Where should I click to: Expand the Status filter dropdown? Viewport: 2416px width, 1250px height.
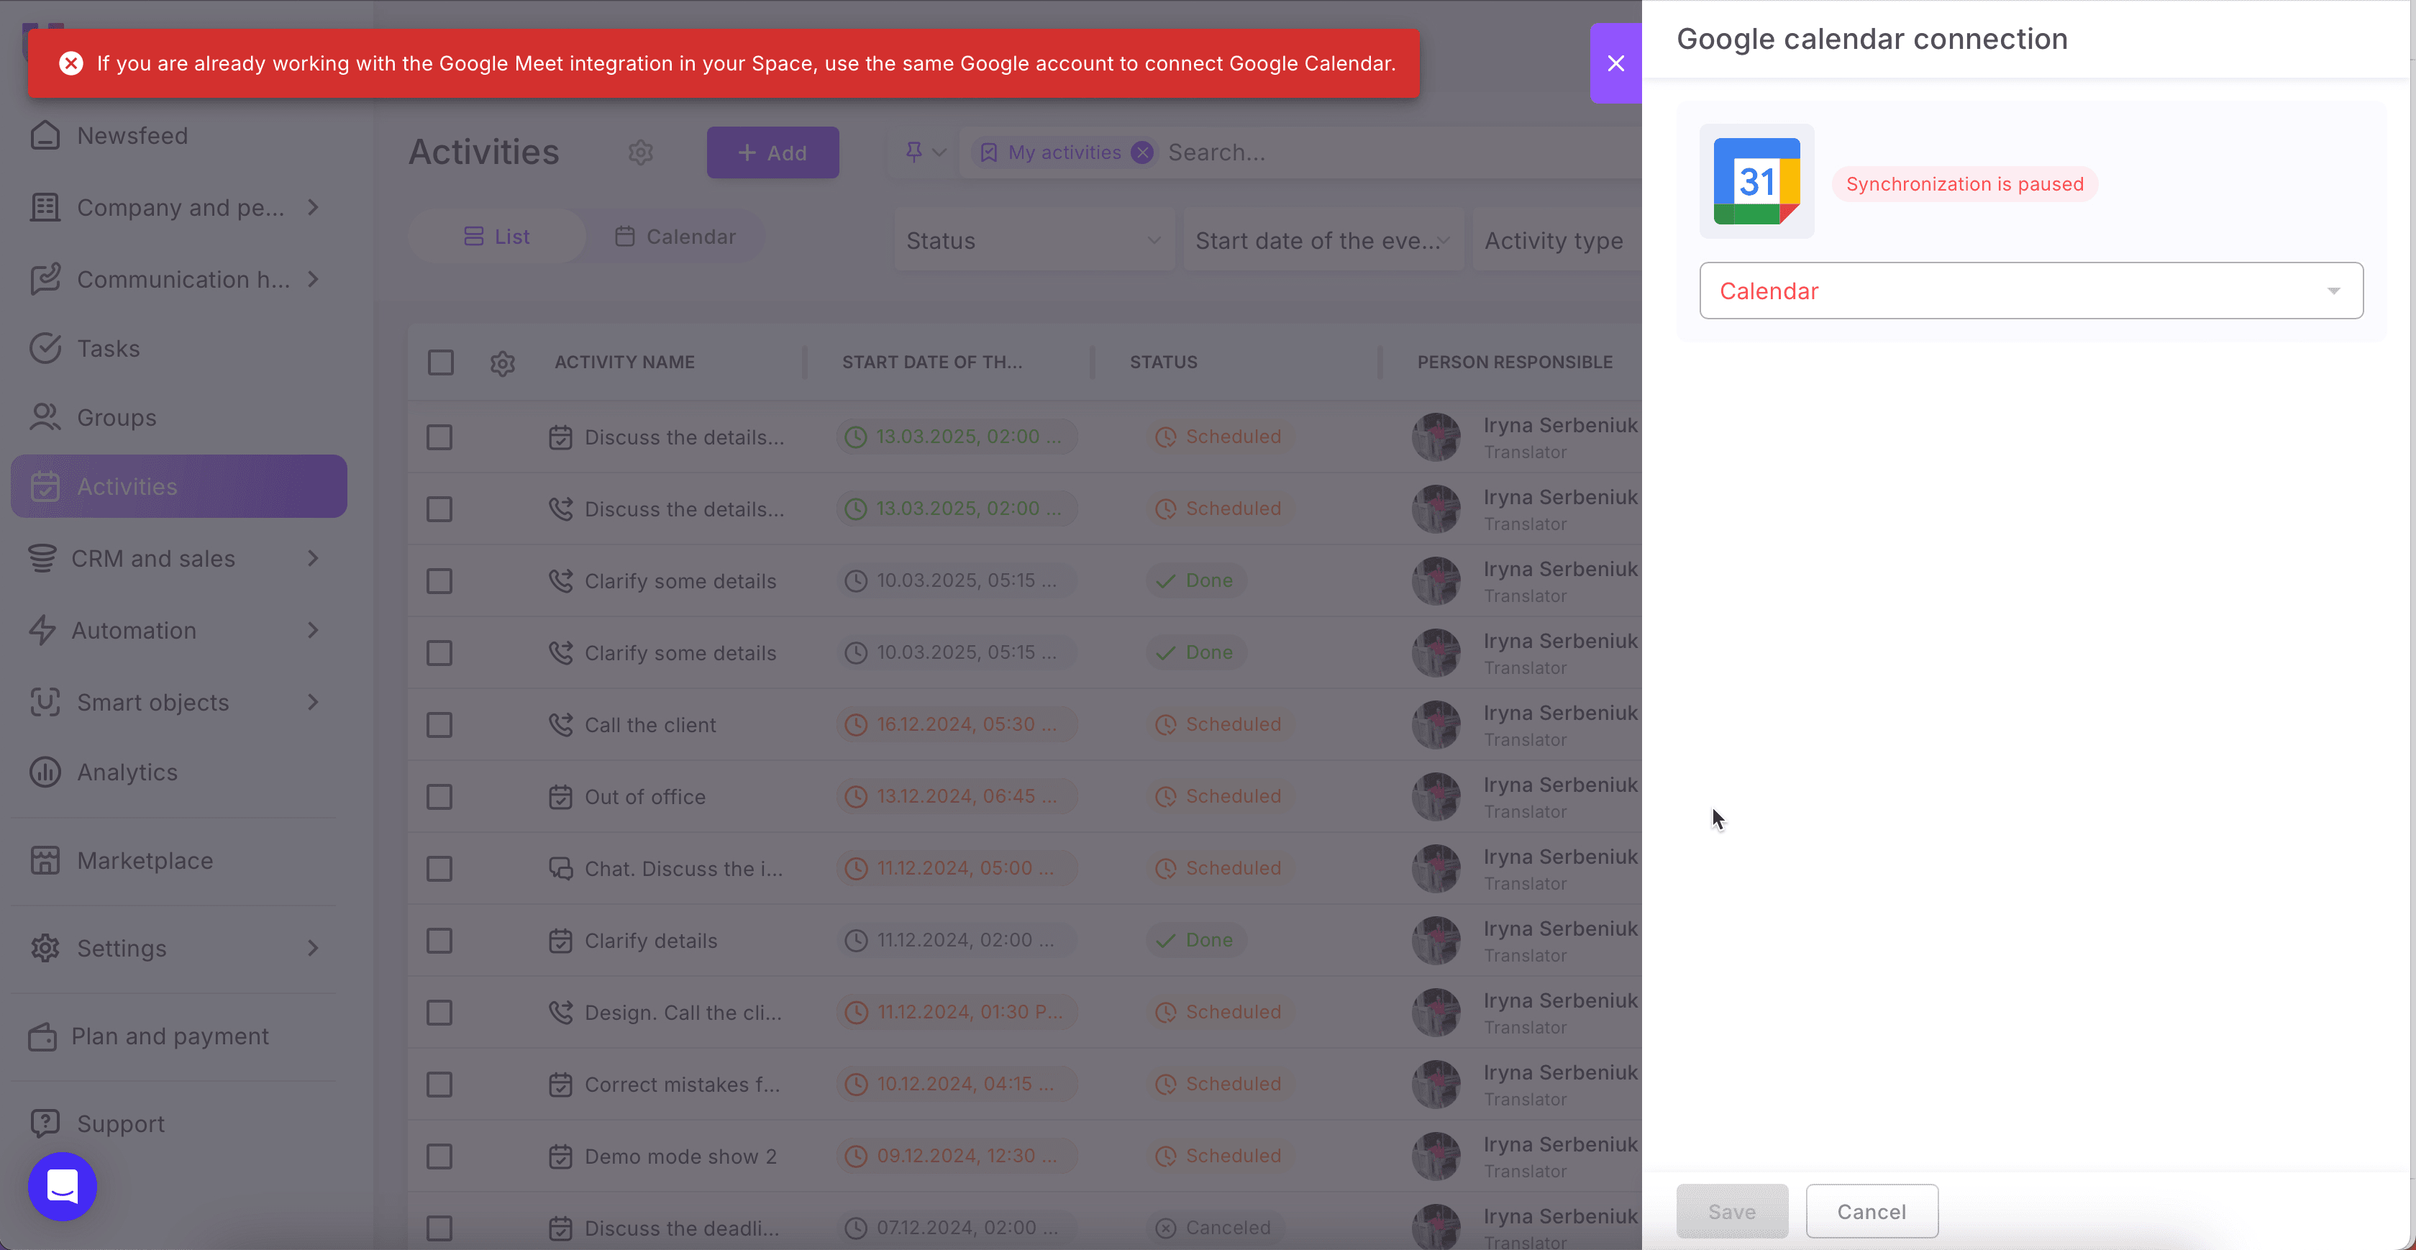(x=1033, y=241)
